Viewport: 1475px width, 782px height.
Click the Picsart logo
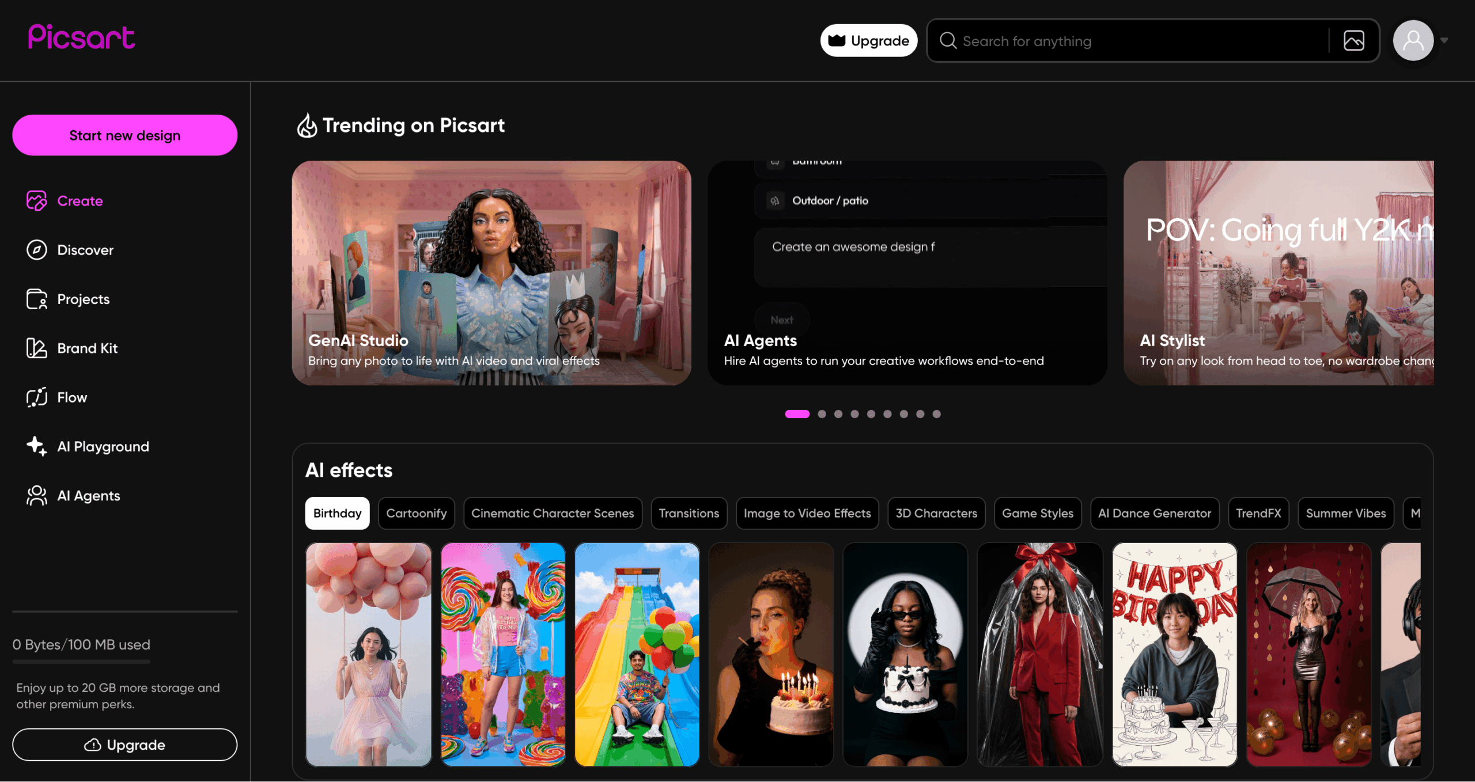[81, 37]
